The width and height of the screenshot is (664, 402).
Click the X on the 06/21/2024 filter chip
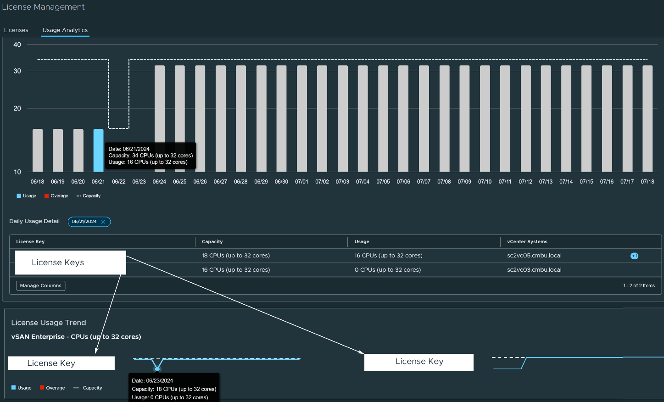point(104,222)
